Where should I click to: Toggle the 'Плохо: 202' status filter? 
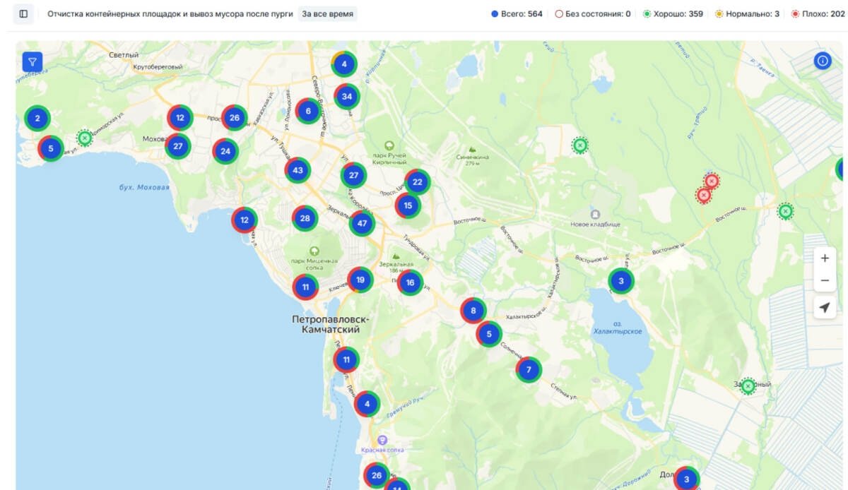coord(818,14)
